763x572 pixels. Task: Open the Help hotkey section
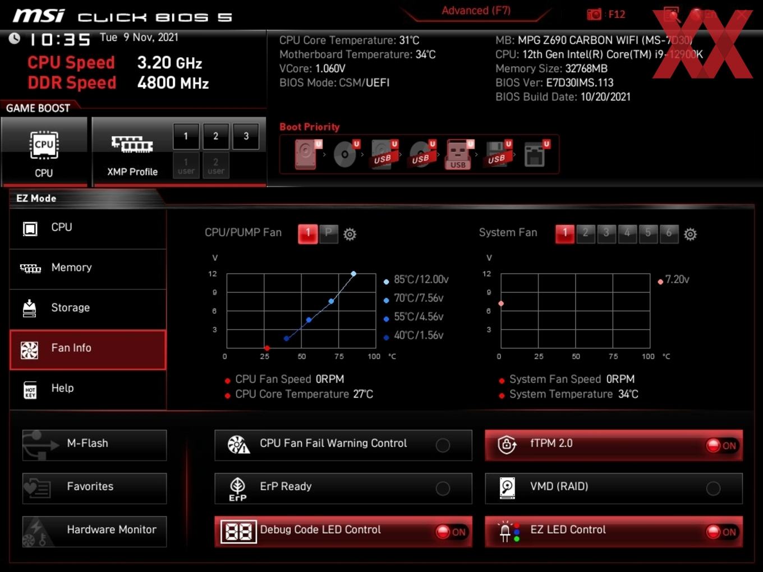pos(88,389)
